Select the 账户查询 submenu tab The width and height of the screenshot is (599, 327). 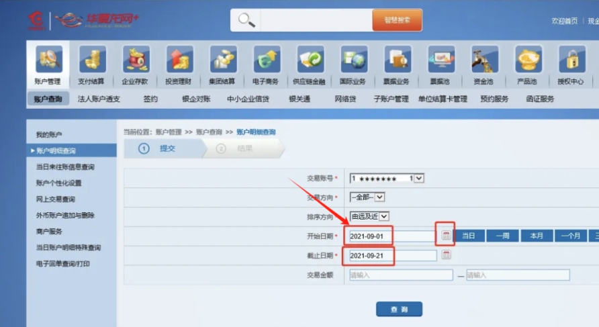[x=48, y=99]
